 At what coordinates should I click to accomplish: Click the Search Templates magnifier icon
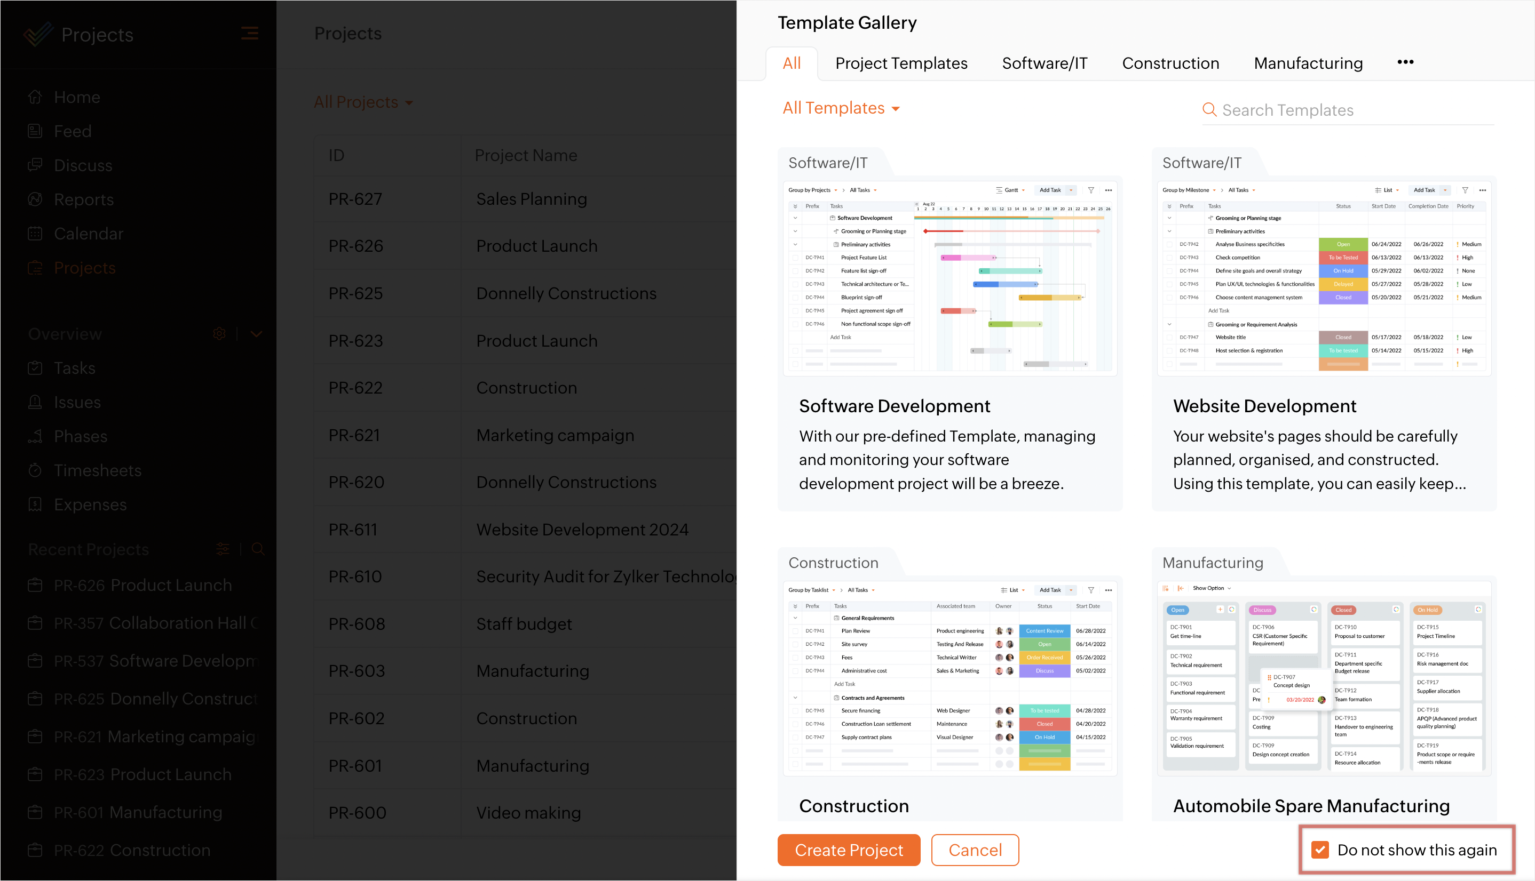click(x=1209, y=109)
